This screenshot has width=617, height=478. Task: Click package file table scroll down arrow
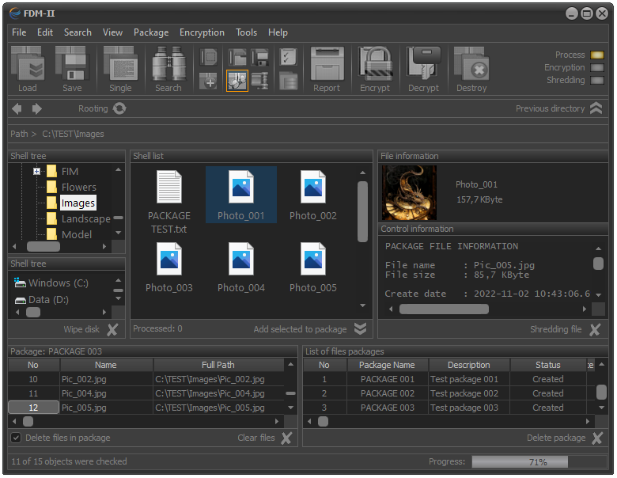pyautogui.click(x=290, y=408)
